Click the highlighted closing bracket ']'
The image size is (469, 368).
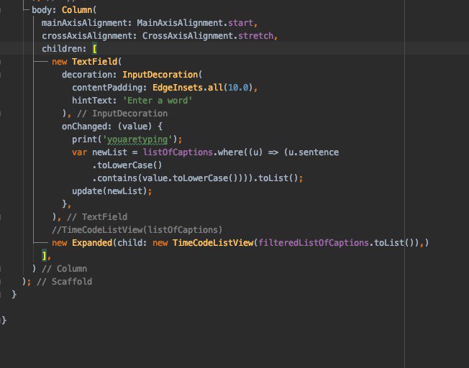[x=44, y=256]
